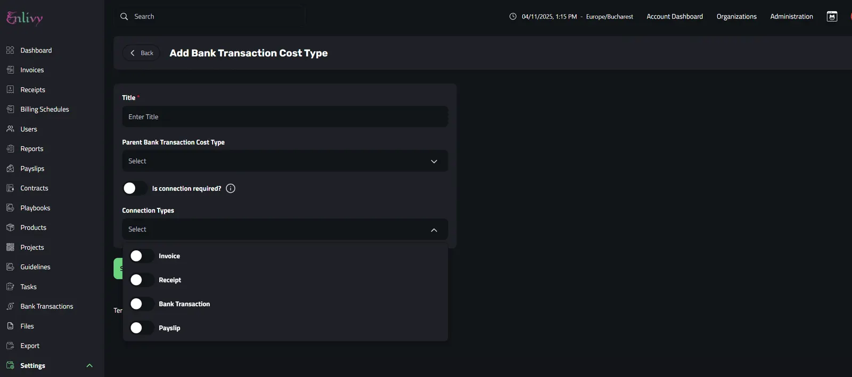Image resolution: width=852 pixels, height=377 pixels.
Task: Click the Products sidebar icon
Action: (10, 227)
